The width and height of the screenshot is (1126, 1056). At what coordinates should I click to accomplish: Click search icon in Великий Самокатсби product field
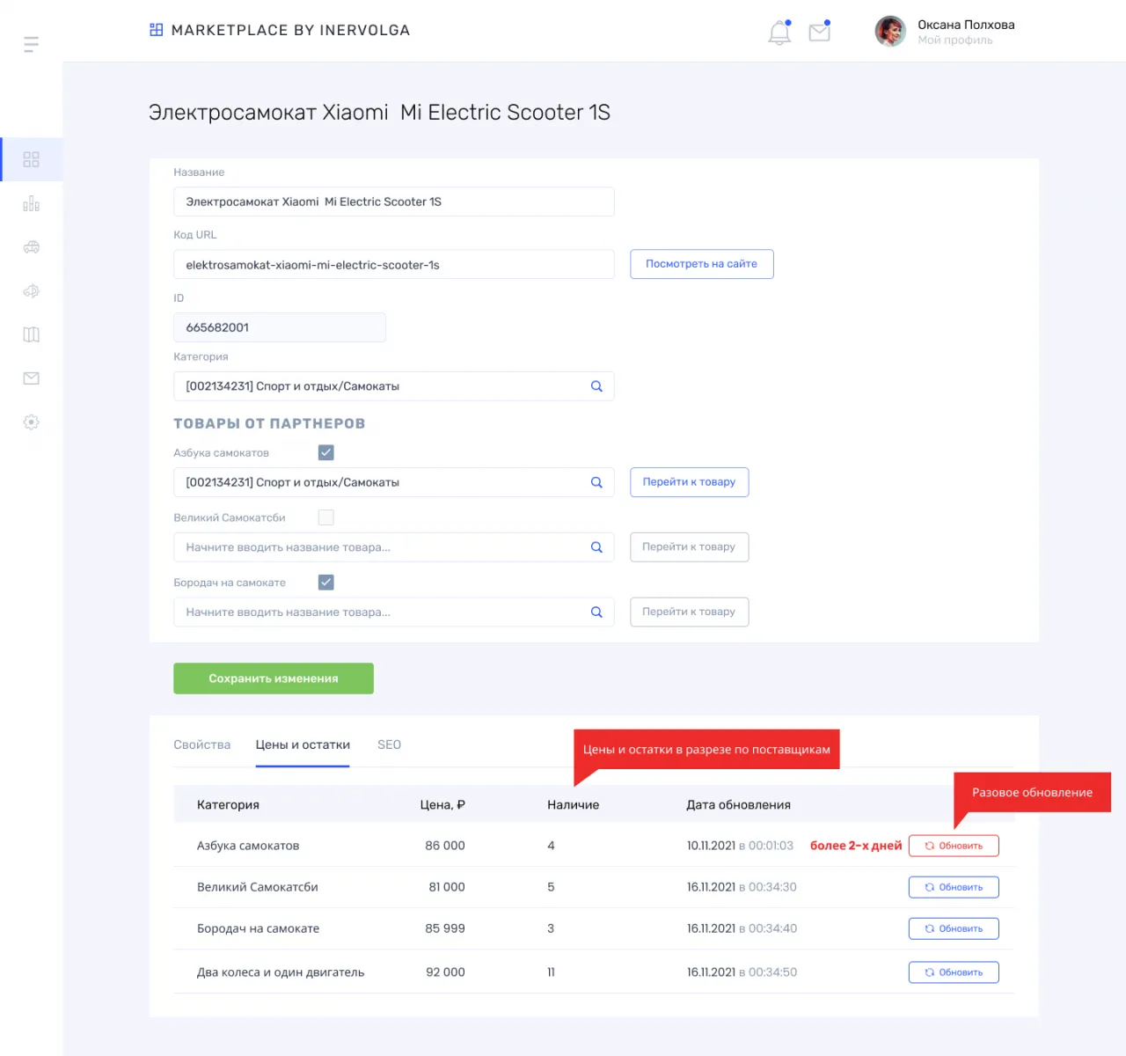click(x=596, y=547)
